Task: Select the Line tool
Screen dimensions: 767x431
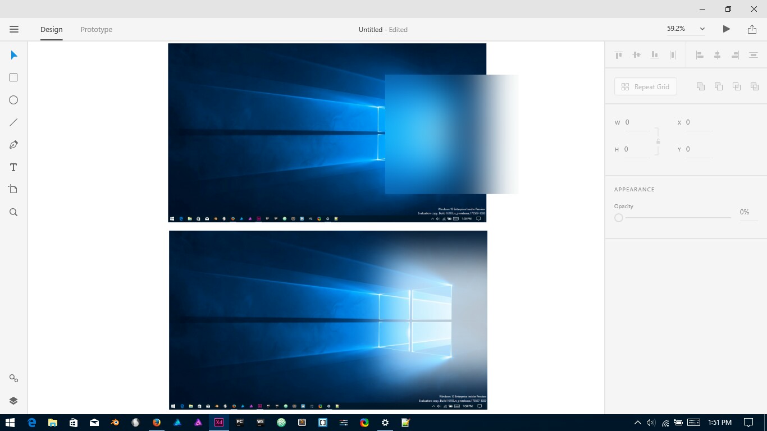Action: 13,122
